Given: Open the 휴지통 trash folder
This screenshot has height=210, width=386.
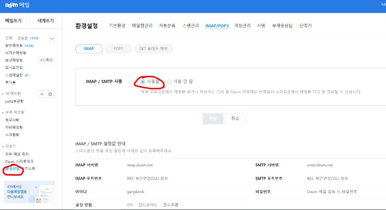Looking at the screenshot, I should [10, 83].
